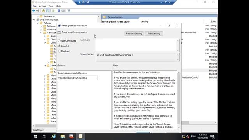Collapse the Policies node arrow
The height and width of the screenshot is (140, 249).
point(38,23)
